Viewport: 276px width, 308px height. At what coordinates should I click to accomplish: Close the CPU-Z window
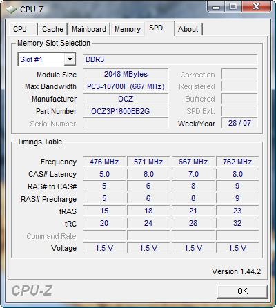(x=256, y=7)
